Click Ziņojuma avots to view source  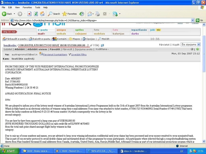[x=83, y=49]
